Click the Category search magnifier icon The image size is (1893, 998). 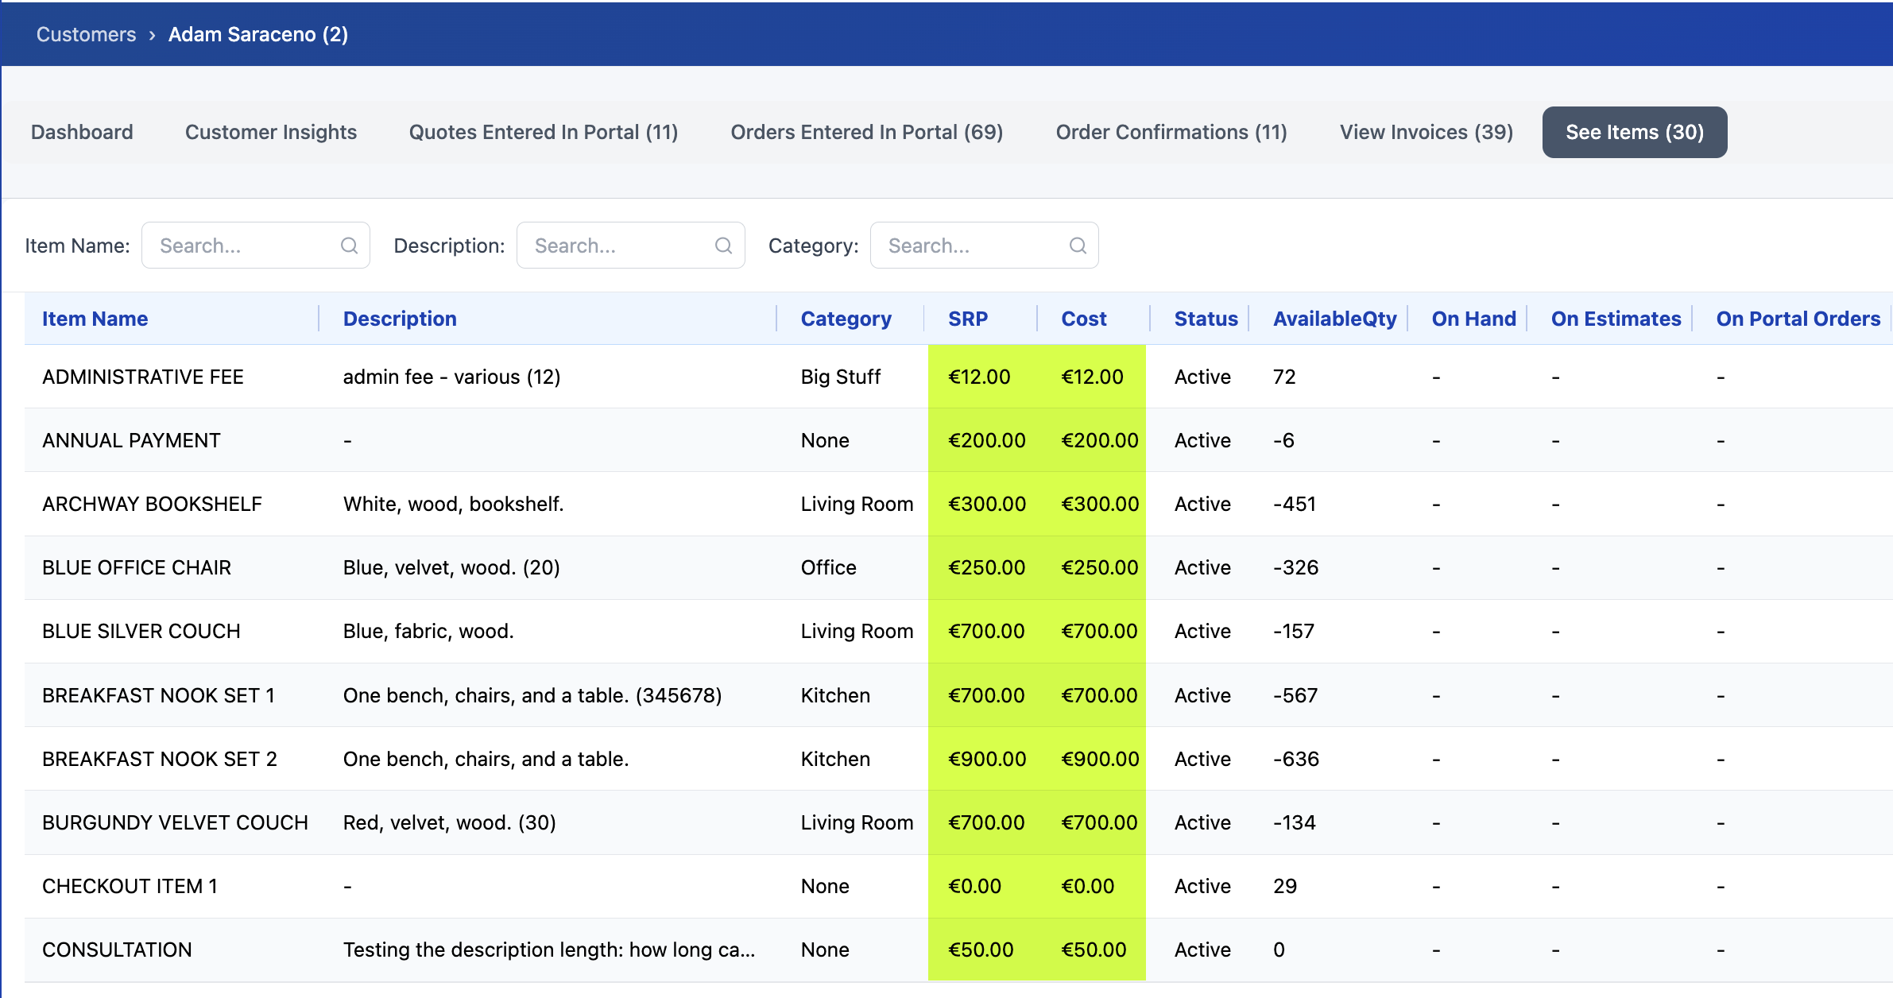tap(1078, 246)
